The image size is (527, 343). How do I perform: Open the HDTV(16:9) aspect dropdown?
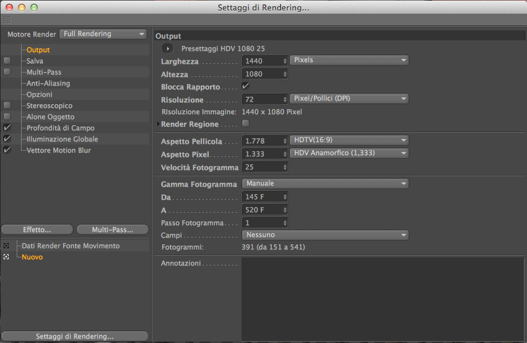coord(349,140)
